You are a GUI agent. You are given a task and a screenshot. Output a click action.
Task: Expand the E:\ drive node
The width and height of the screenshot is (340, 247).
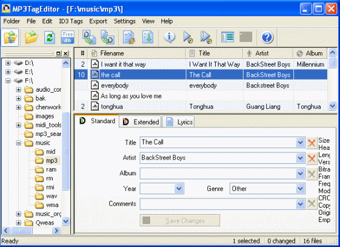(8, 72)
